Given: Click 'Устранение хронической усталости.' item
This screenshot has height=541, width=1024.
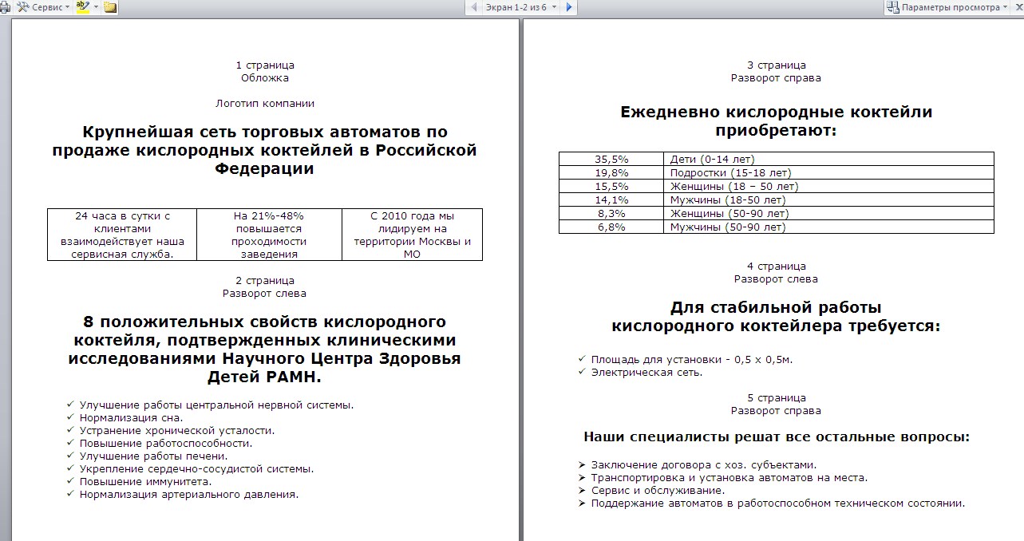Looking at the screenshot, I should pos(176,430).
